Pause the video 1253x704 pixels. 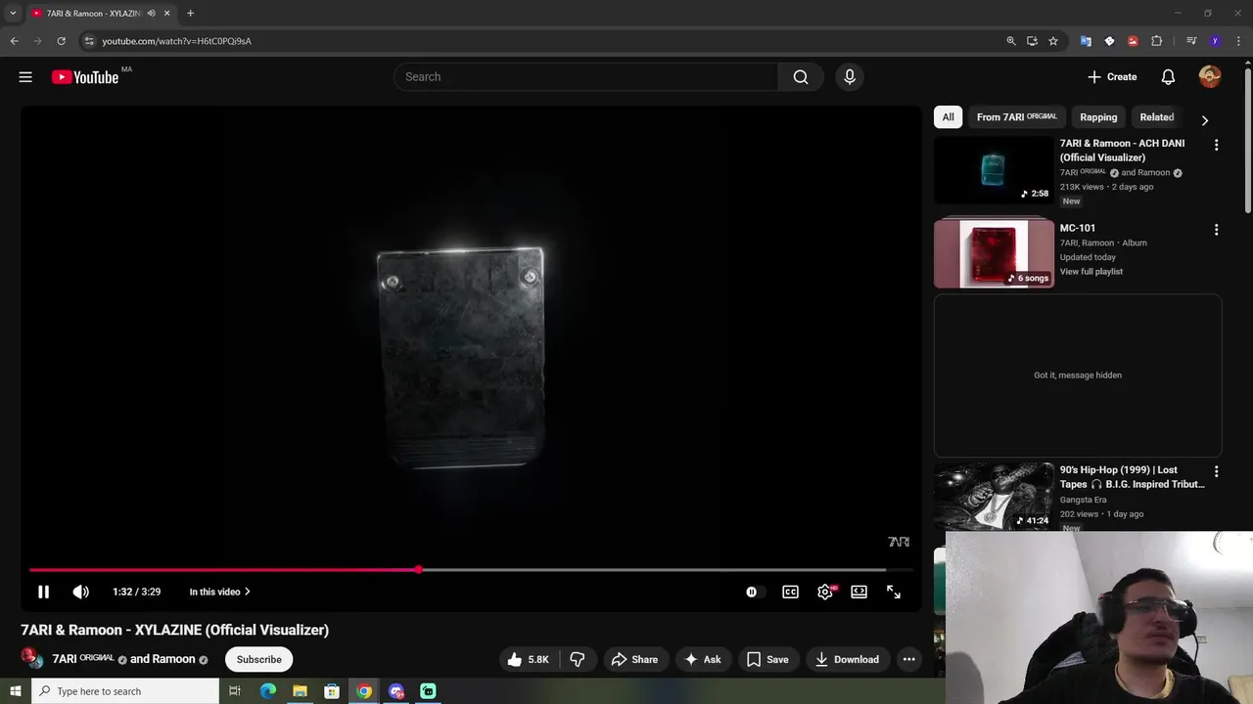pos(43,592)
